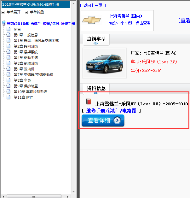The image size is (190, 198).
Task: Open 上海雪佛兰(国内) brand link
Action: point(126,16)
